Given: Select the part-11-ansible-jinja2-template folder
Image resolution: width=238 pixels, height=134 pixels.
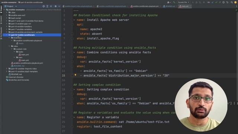Looking at the screenshot, I should click(24, 71).
